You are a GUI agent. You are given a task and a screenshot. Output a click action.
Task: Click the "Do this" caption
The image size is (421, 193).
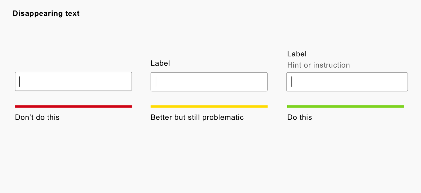click(299, 117)
